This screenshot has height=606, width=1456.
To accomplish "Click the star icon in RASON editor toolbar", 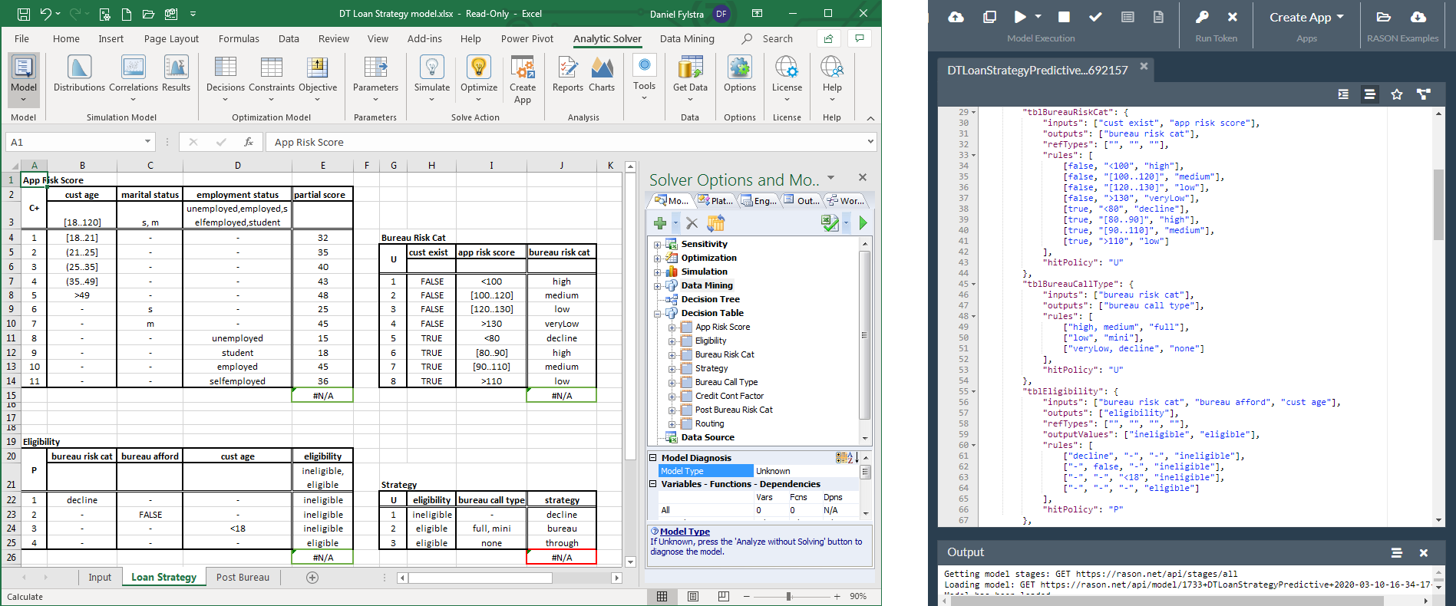I will point(1397,94).
